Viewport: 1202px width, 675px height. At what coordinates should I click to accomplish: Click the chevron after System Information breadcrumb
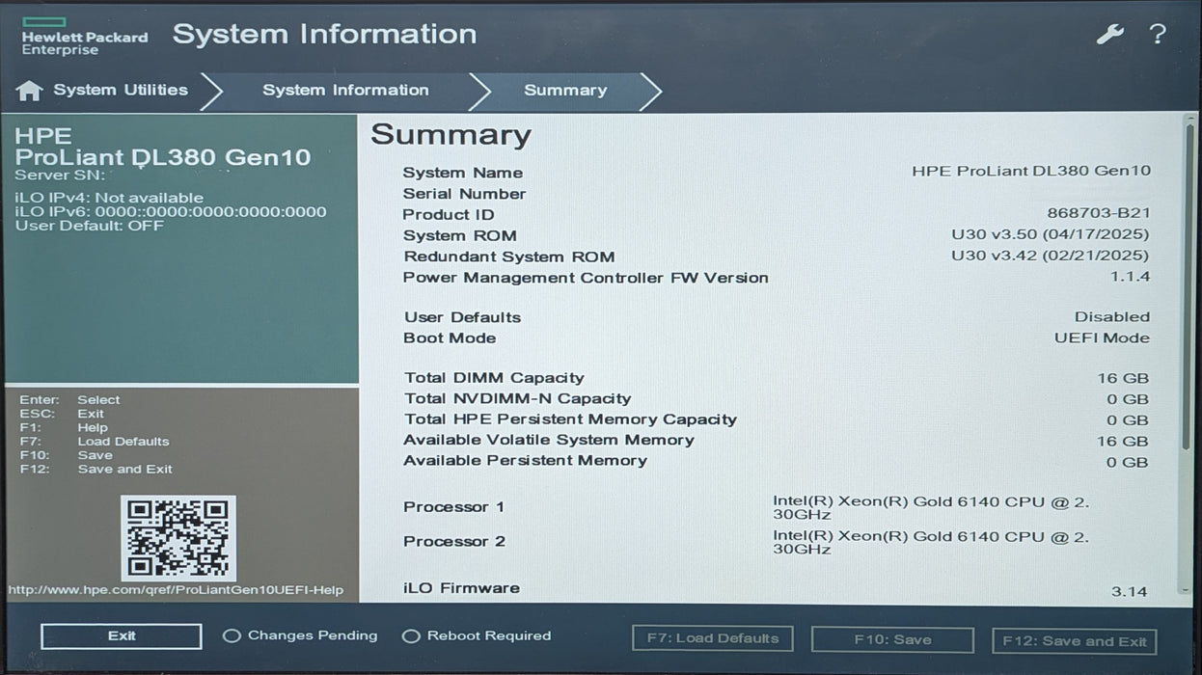[482, 90]
